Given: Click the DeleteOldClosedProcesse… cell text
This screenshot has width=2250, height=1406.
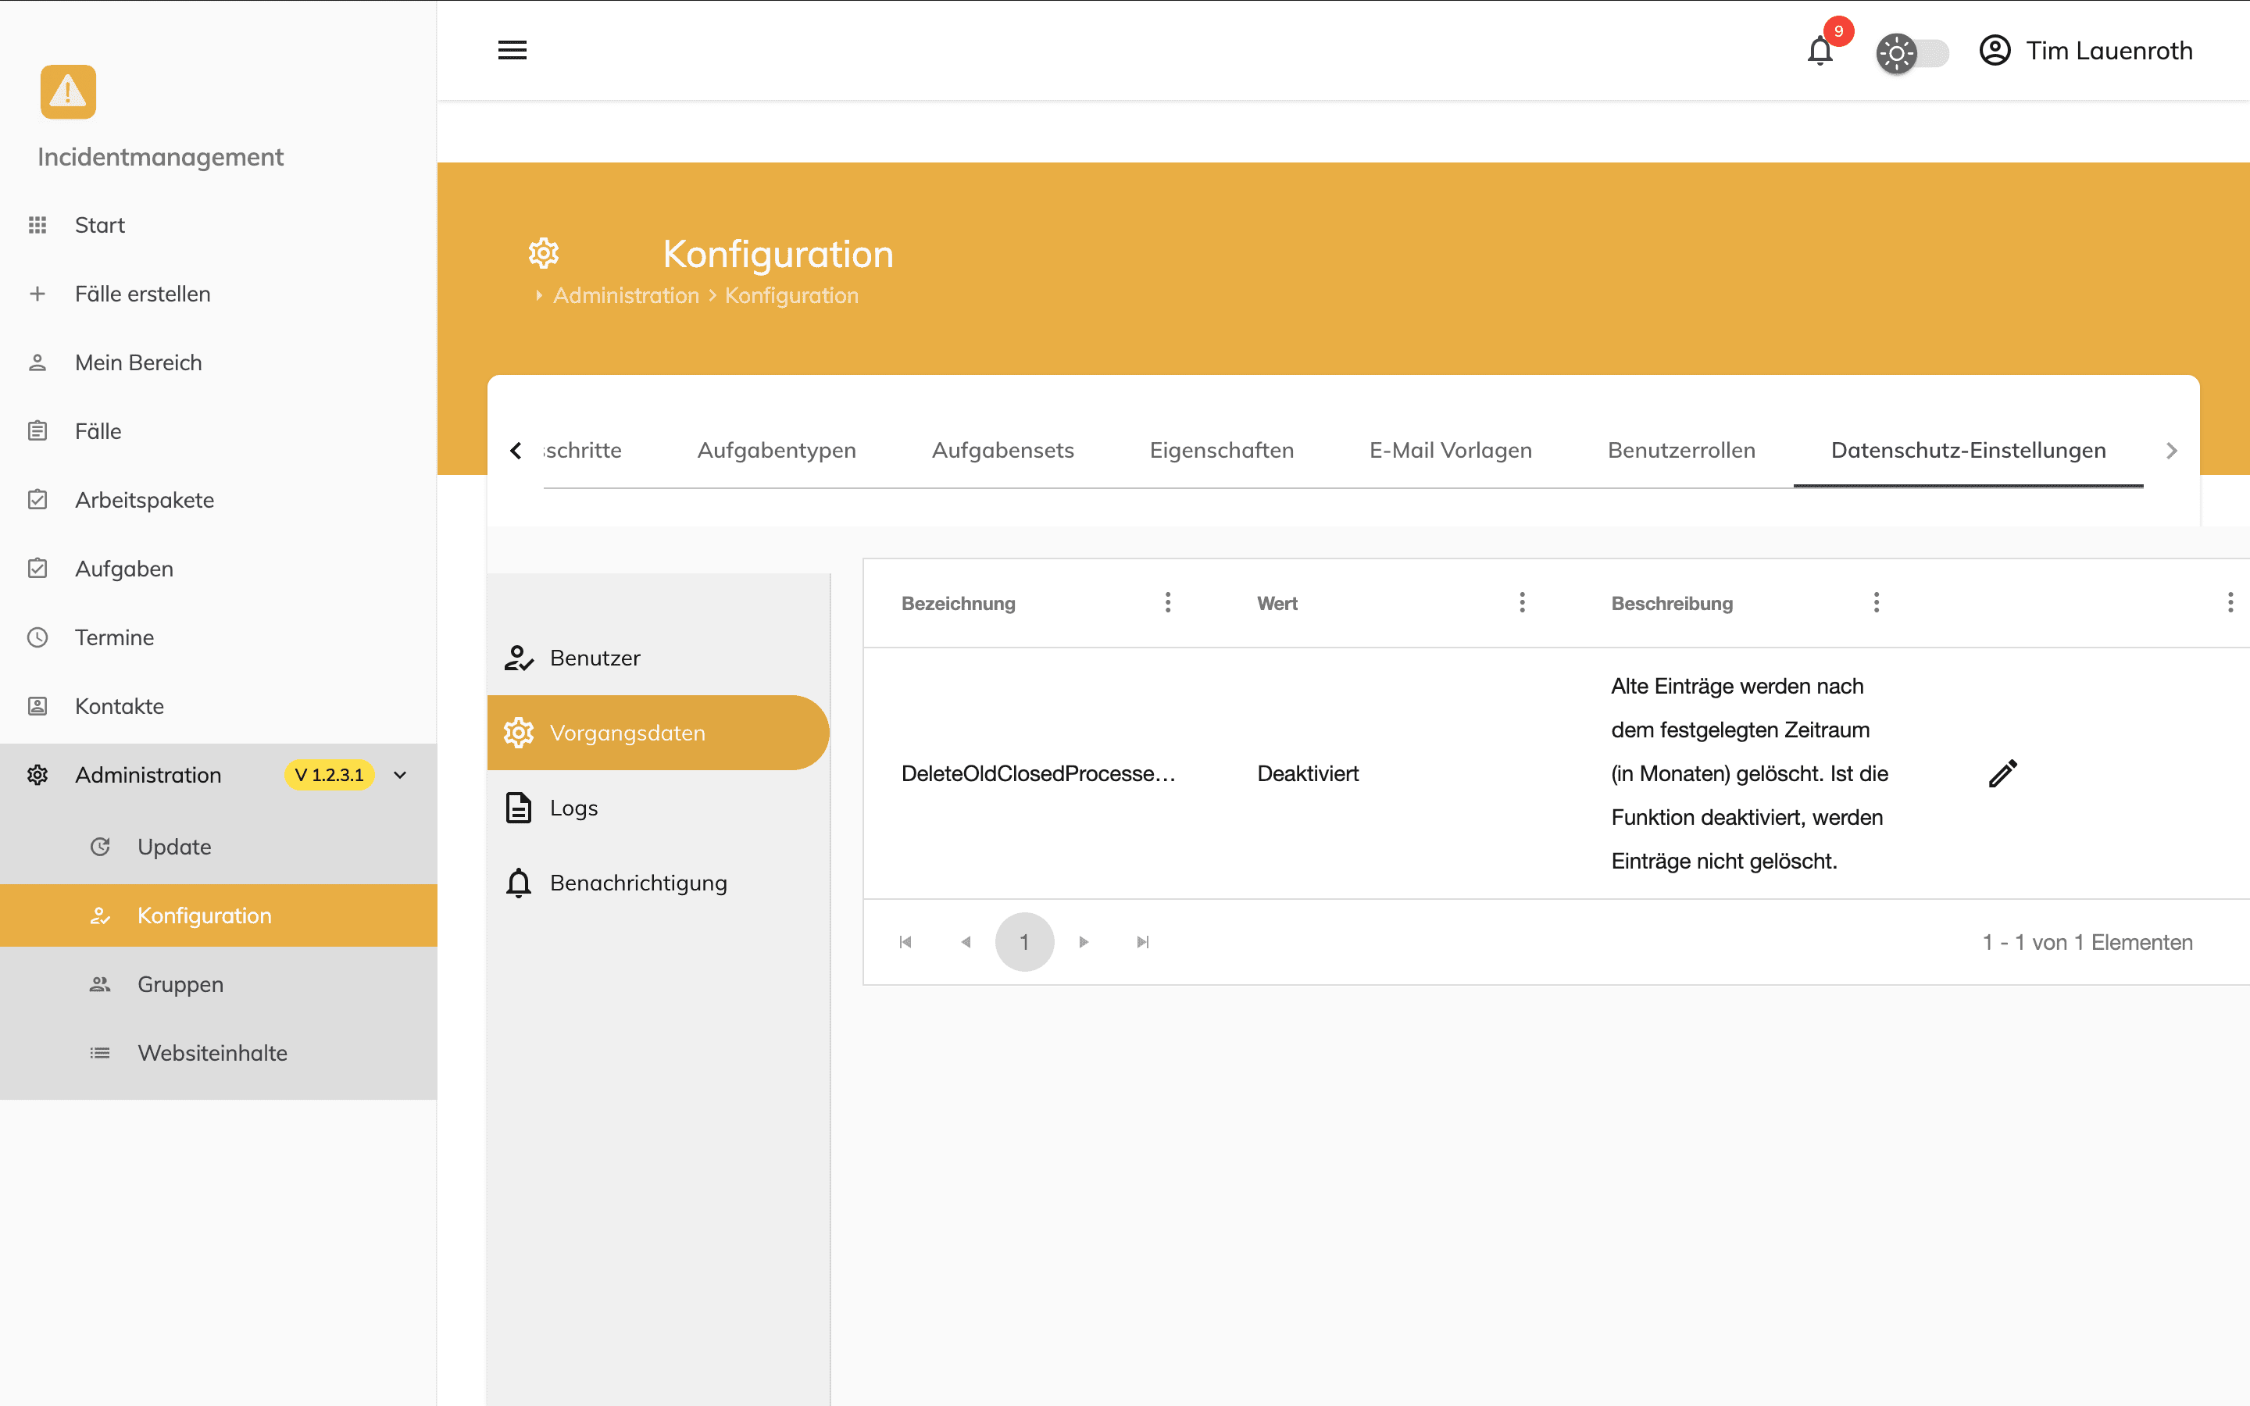Looking at the screenshot, I should [1038, 773].
